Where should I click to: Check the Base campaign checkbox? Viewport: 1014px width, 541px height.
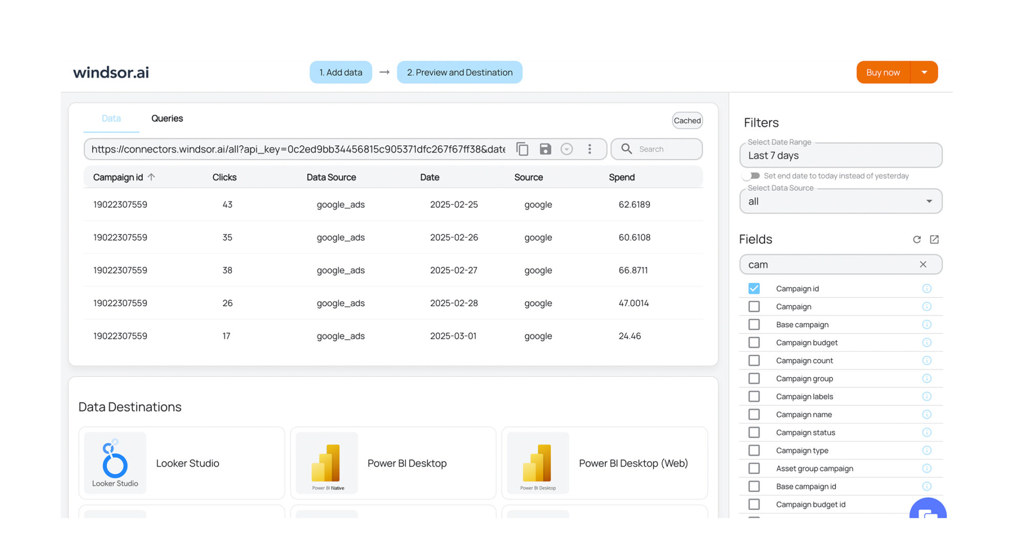754,324
